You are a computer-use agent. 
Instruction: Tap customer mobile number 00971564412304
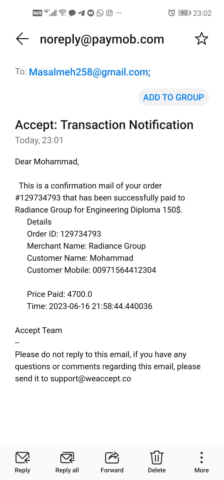[124, 270]
